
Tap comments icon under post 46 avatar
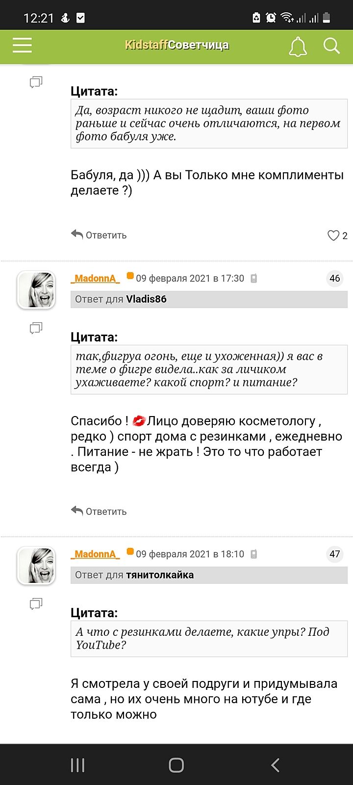[x=36, y=328]
